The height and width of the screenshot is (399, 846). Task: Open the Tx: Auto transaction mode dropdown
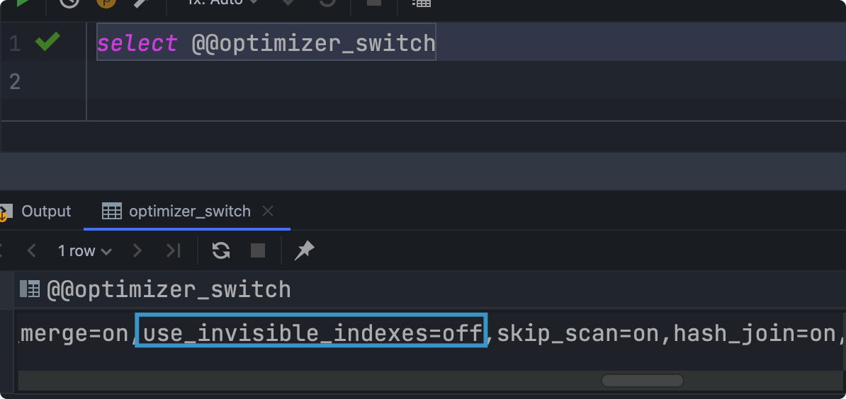tap(222, 2)
